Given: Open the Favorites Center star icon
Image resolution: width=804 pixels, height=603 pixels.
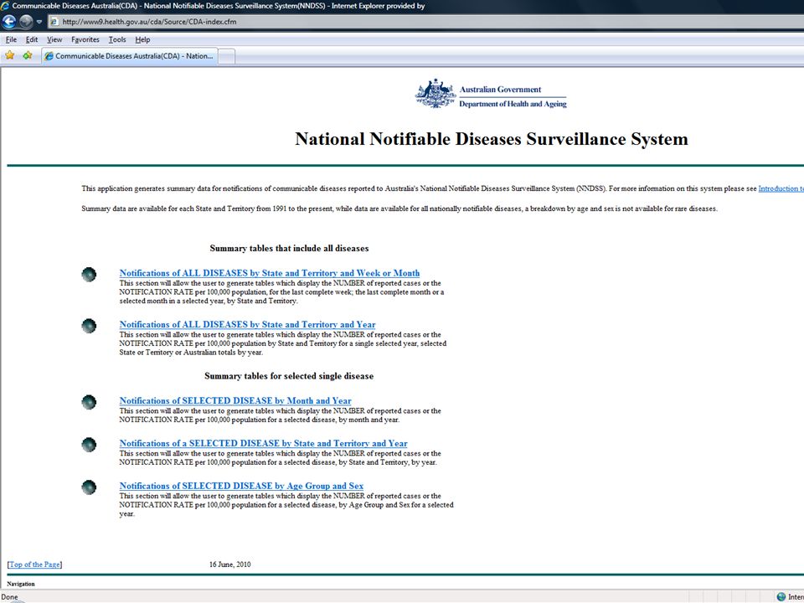Looking at the screenshot, I should pos(10,55).
